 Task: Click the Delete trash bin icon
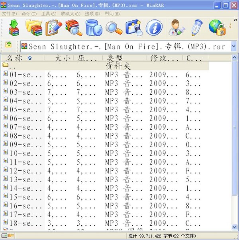[x=94, y=28]
